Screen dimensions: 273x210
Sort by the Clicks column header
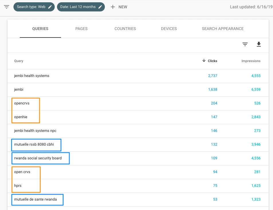pyautogui.click(x=212, y=61)
